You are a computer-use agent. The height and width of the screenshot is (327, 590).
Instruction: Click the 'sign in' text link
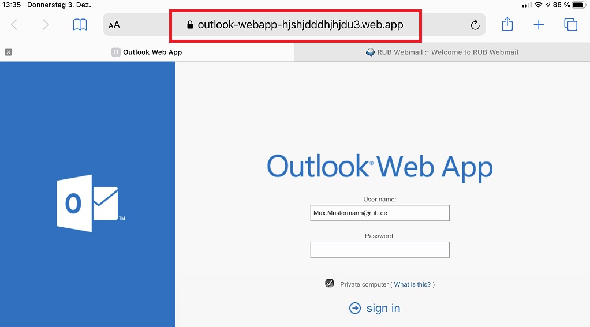pos(383,308)
